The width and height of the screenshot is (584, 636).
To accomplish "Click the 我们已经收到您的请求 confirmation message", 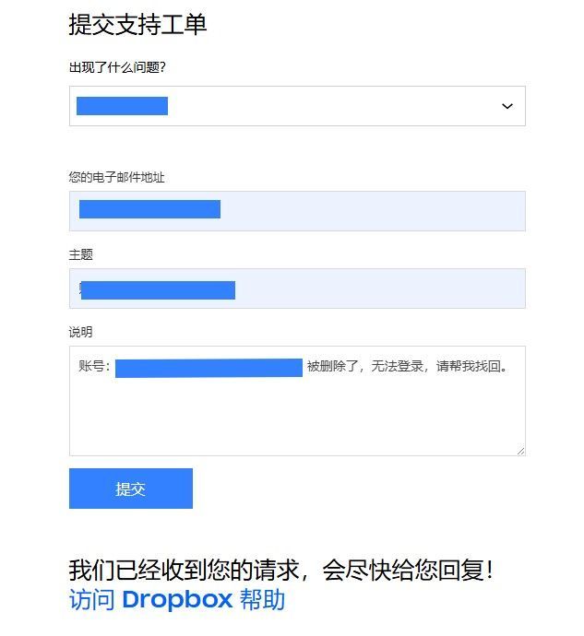I will click(280, 570).
